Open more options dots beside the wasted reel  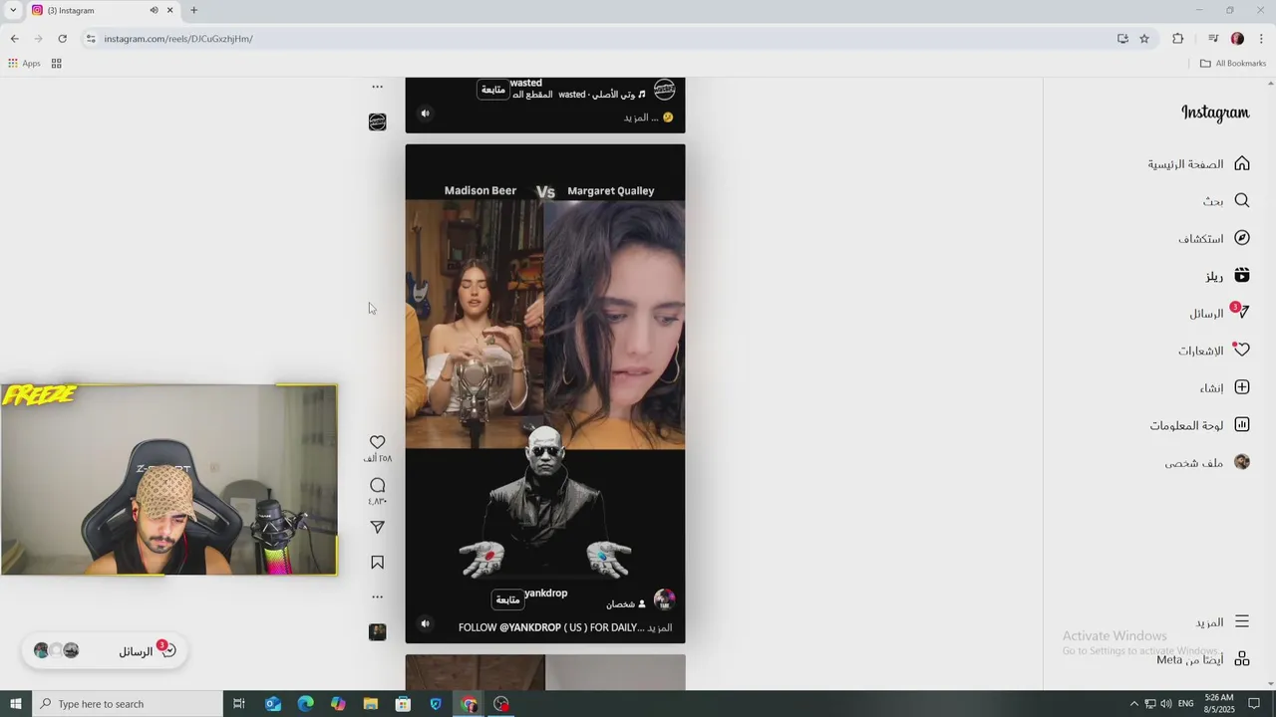click(x=377, y=87)
